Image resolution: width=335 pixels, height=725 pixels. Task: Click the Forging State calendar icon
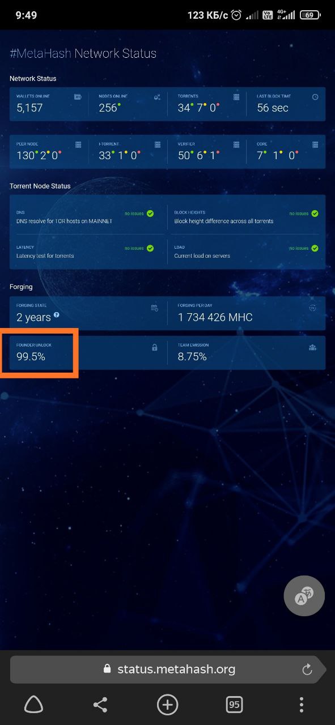tap(154, 308)
